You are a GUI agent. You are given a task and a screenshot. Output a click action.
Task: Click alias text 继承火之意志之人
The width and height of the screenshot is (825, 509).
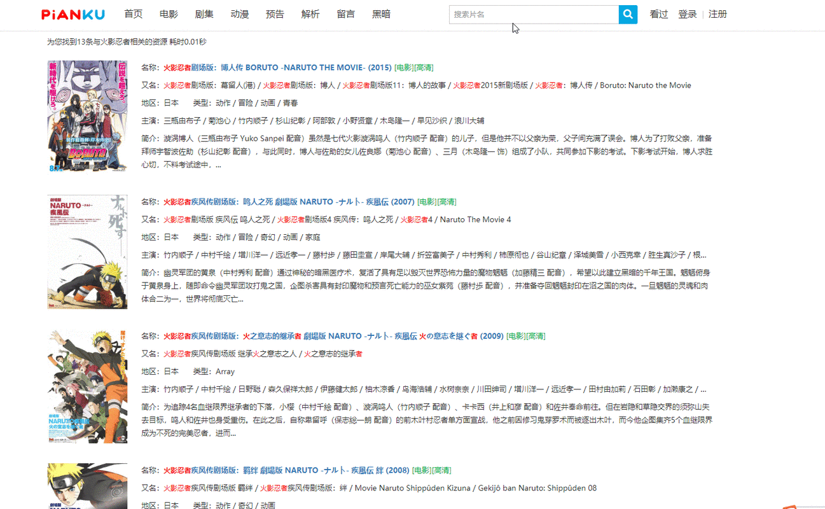[267, 354]
